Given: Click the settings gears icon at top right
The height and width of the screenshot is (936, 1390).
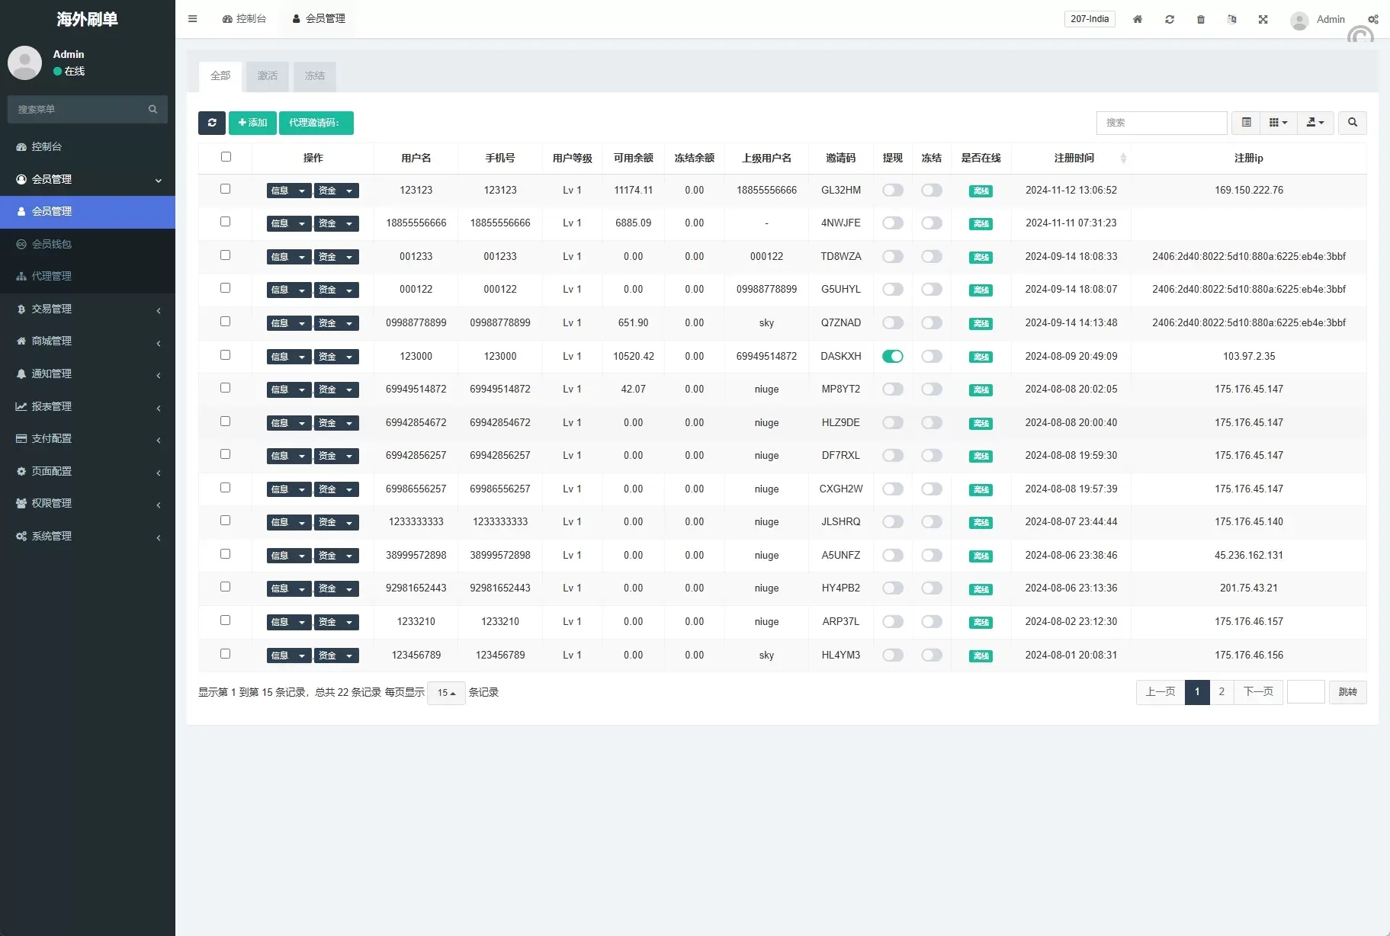Looking at the screenshot, I should coord(1372,19).
